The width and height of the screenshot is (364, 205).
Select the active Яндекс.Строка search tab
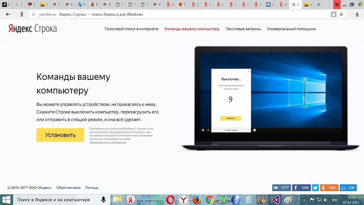pos(295,5)
